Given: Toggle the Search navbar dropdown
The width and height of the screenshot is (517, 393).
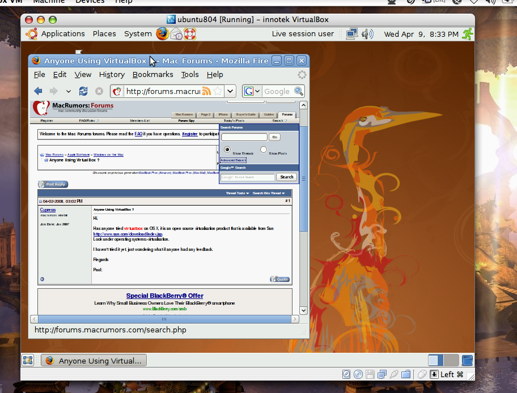Looking at the screenshot, I should coord(279,121).
